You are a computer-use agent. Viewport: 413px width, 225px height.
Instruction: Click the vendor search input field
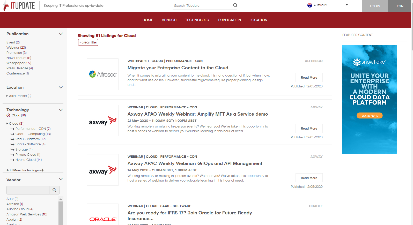coord(28,190)
